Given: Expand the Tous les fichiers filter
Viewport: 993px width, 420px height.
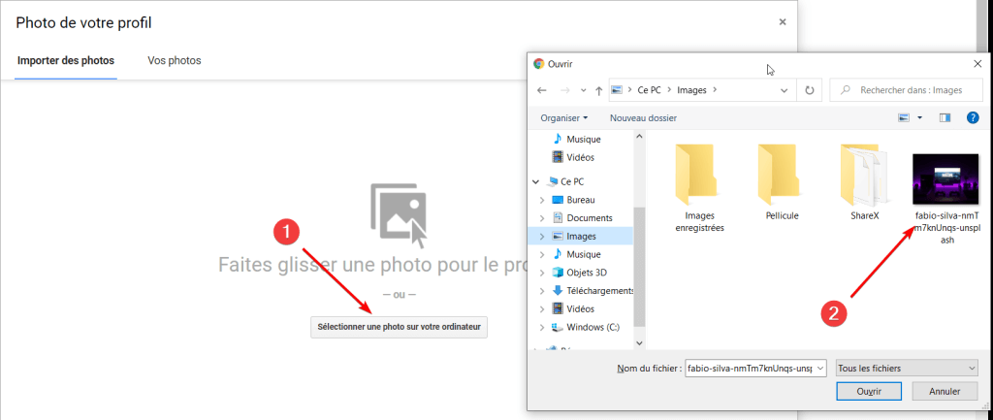Looking at the screenshot, I should coord(906,369).
